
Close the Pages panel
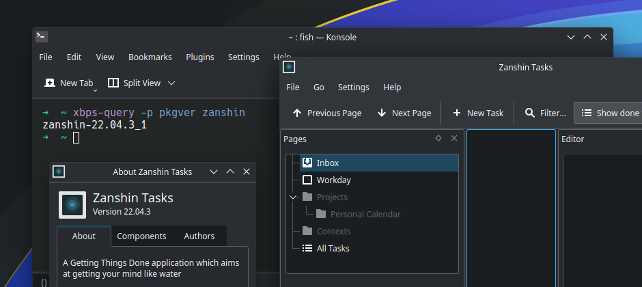[x=454, y=139]
